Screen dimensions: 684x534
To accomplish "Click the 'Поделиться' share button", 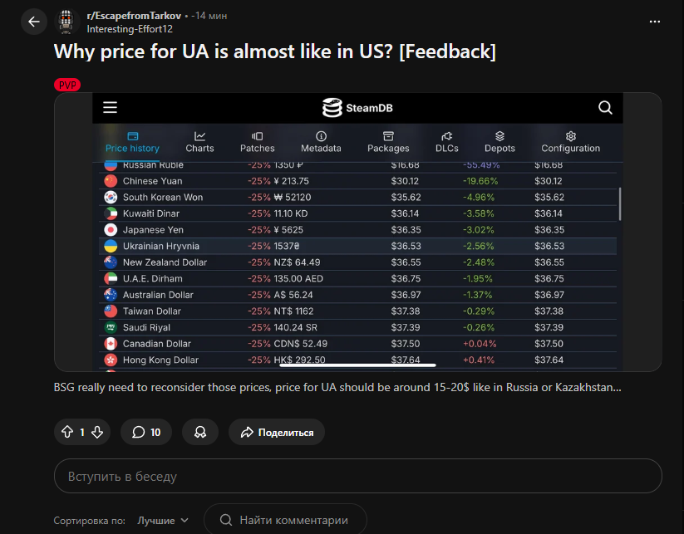I will [277, 432].
